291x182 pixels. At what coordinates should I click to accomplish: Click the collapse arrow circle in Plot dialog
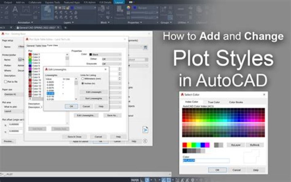point(145,141)
